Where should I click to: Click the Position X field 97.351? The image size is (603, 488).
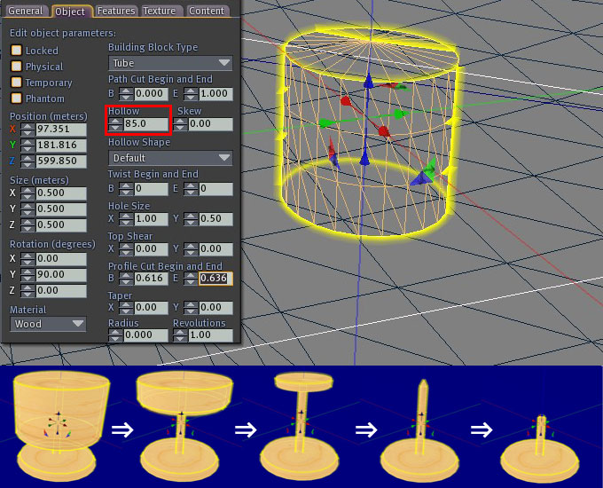click(61, 129)
